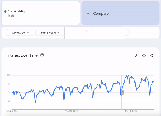Screen dimensions: 161x116
Task: Click the arrow next to Worldwide
Action: 28,33
